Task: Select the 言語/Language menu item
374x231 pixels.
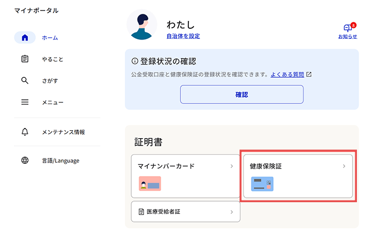Action: [60, 161]
